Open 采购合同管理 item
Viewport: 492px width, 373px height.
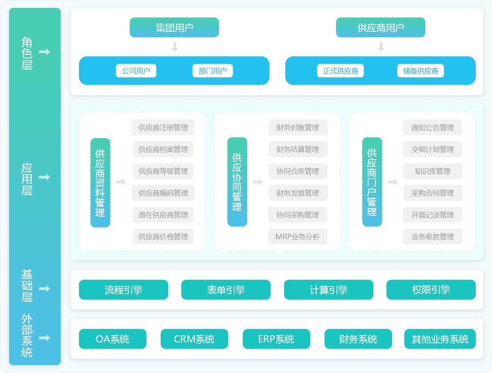(x=432, y=193)
